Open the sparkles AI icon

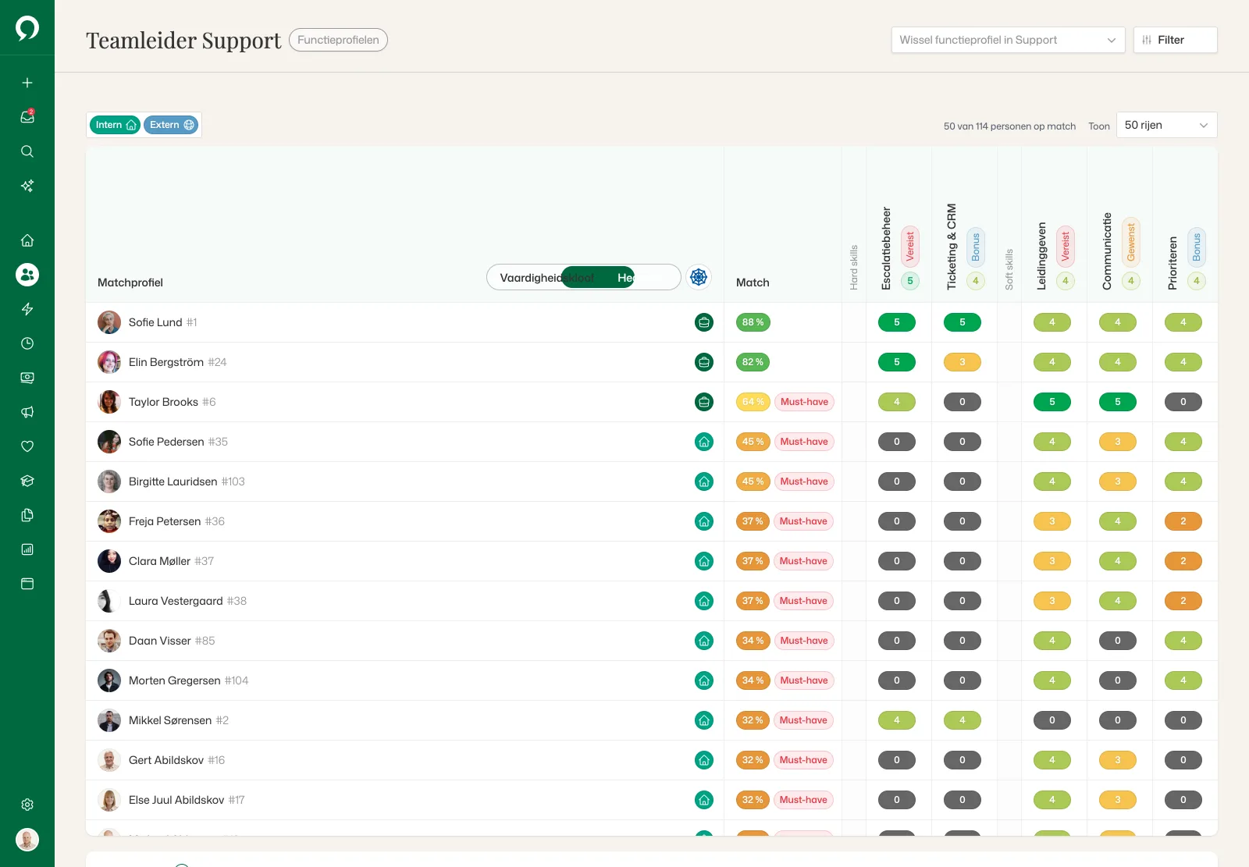[27, 186]
